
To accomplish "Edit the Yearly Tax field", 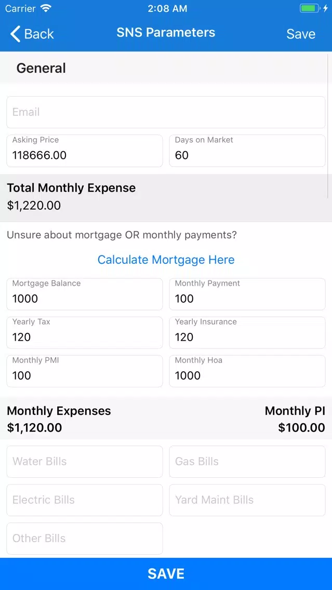I will point(85,332).
